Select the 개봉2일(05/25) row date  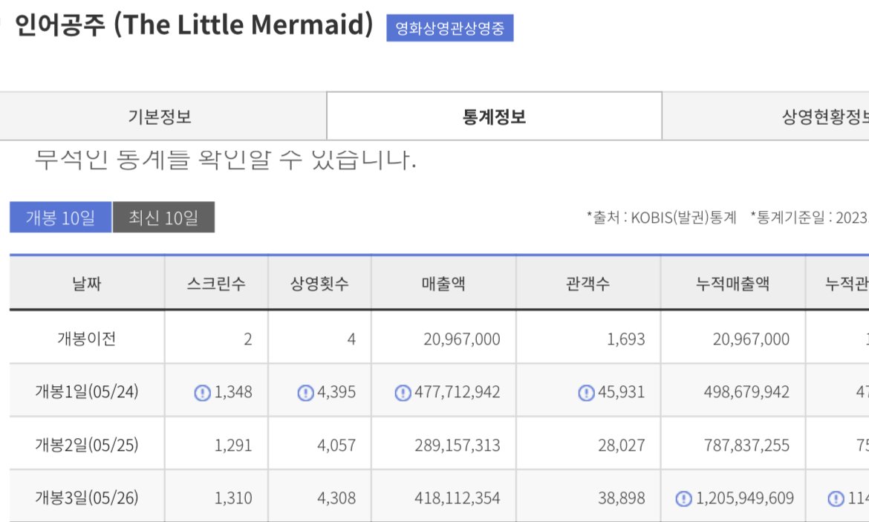click(x=87, y=445)
